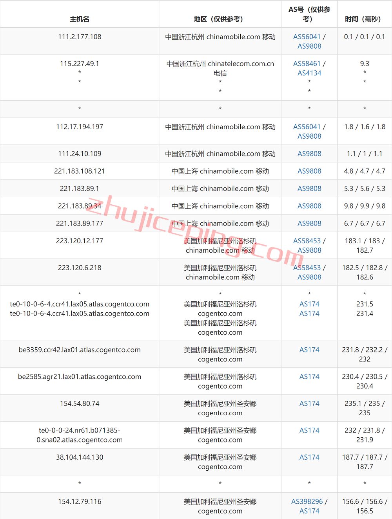Open AS174 link in the 154.12.79.116 row
392x519 pixels.
point(309,511)
